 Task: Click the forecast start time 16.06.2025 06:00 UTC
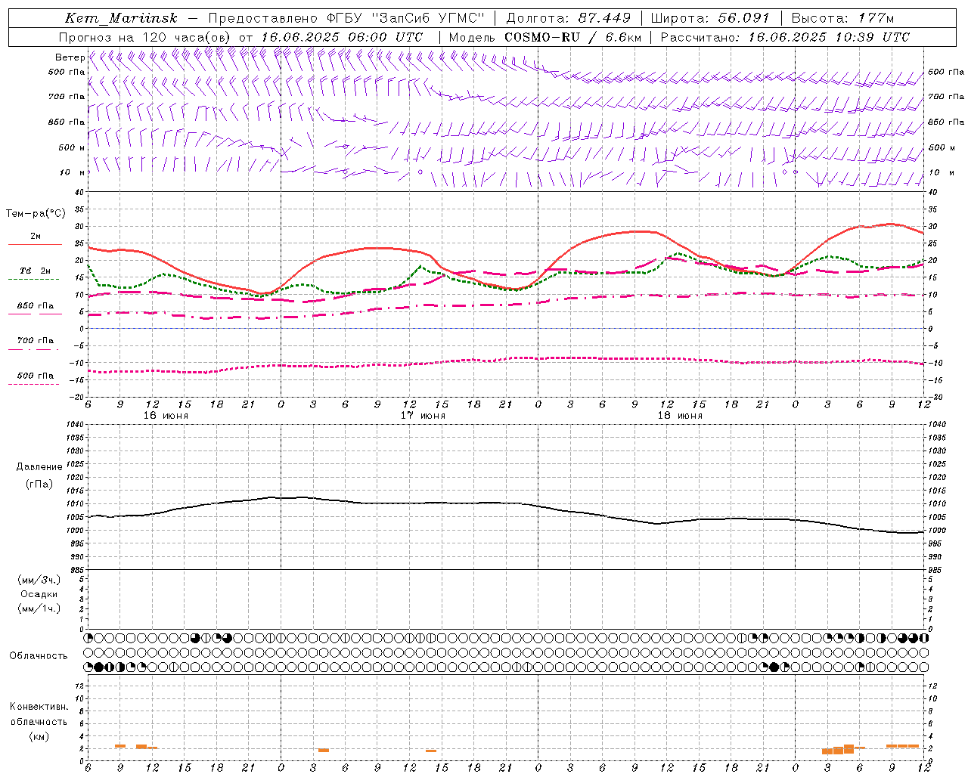pyautogui.click(x=342, y=37)
